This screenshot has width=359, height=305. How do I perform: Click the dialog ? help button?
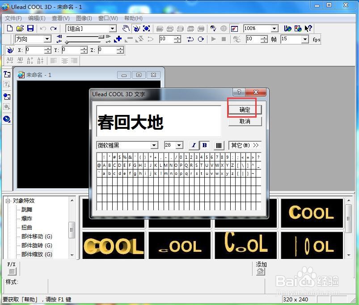(239, 92)
